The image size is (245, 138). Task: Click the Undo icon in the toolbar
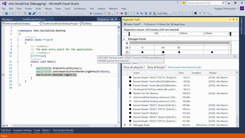[x=40, y=14]
